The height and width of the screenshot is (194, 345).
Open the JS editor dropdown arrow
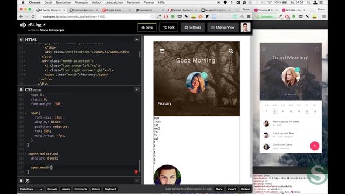pos(136,181)
